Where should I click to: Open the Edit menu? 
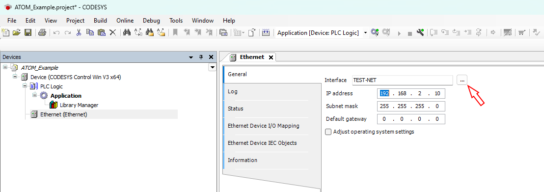point(30,21)
